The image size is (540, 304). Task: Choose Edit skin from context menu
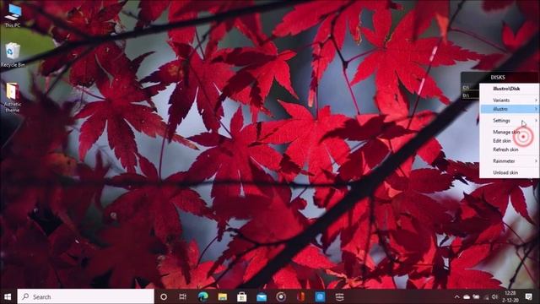coord(510,141)
